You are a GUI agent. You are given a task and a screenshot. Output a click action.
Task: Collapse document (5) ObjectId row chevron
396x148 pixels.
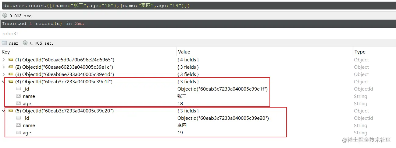point(4,111)
